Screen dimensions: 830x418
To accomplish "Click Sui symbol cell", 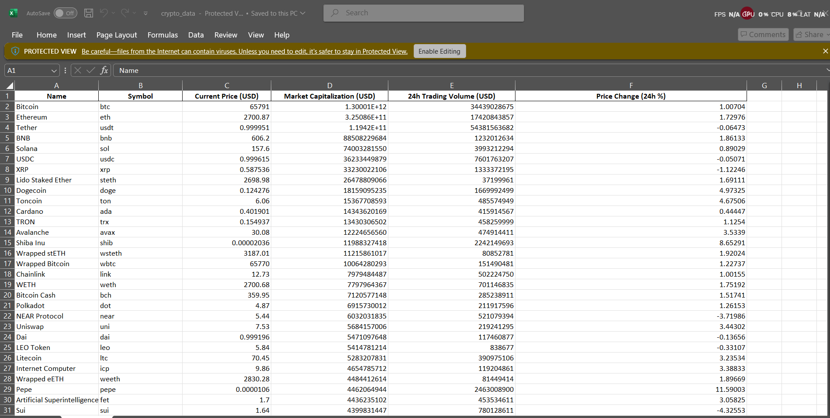I will tap(140, 410).
